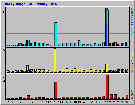Click the Sites legend label

[132, 69]
